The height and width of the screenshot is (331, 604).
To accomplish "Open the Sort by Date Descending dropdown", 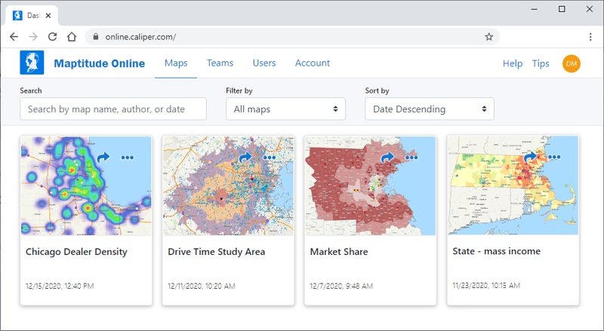I will click(x=429, y=109).
